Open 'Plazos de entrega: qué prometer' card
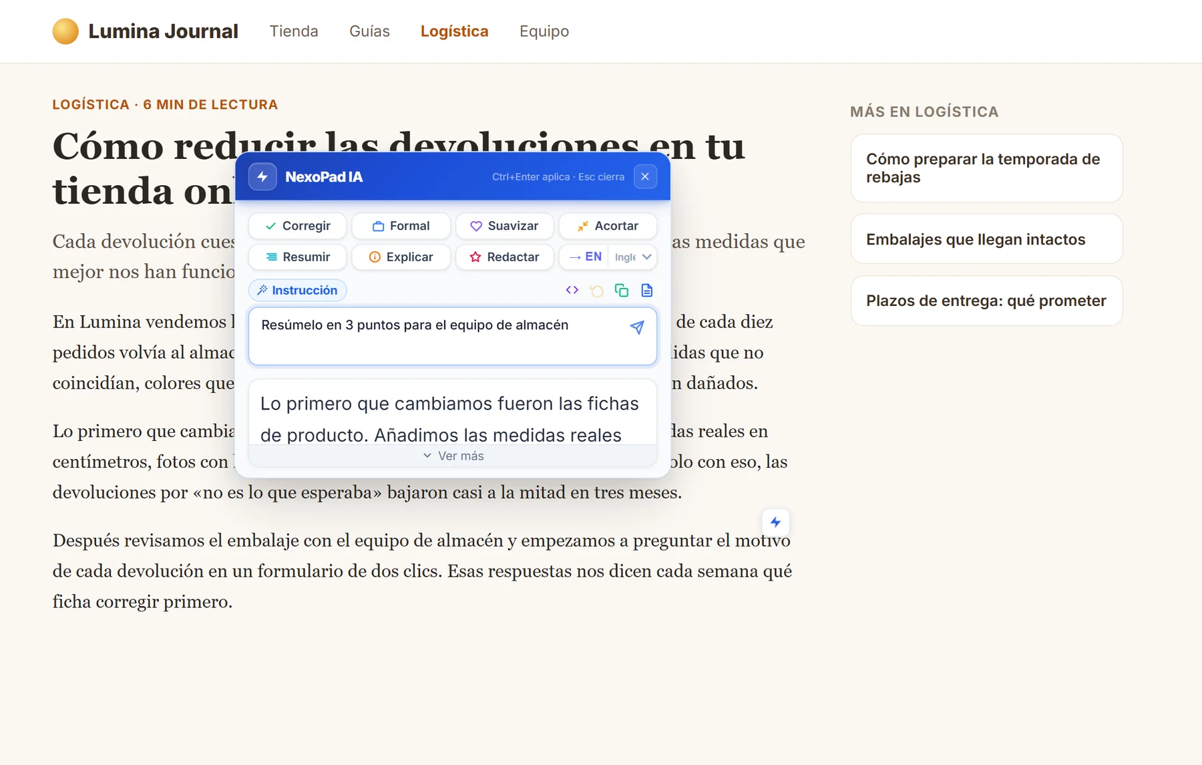 (986, 301)
